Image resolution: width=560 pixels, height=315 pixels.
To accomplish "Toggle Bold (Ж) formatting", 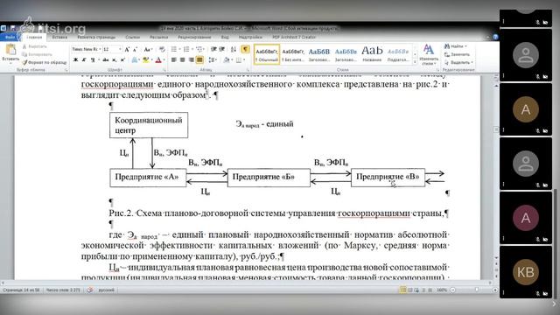I will [x=75, y=60].
